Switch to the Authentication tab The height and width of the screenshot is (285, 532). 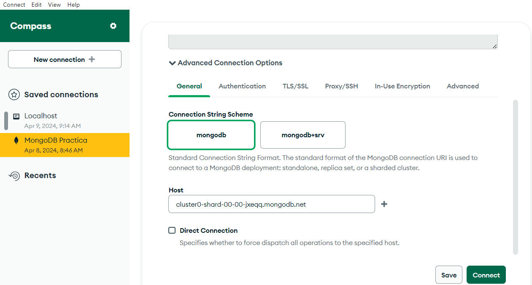(242, 86)
